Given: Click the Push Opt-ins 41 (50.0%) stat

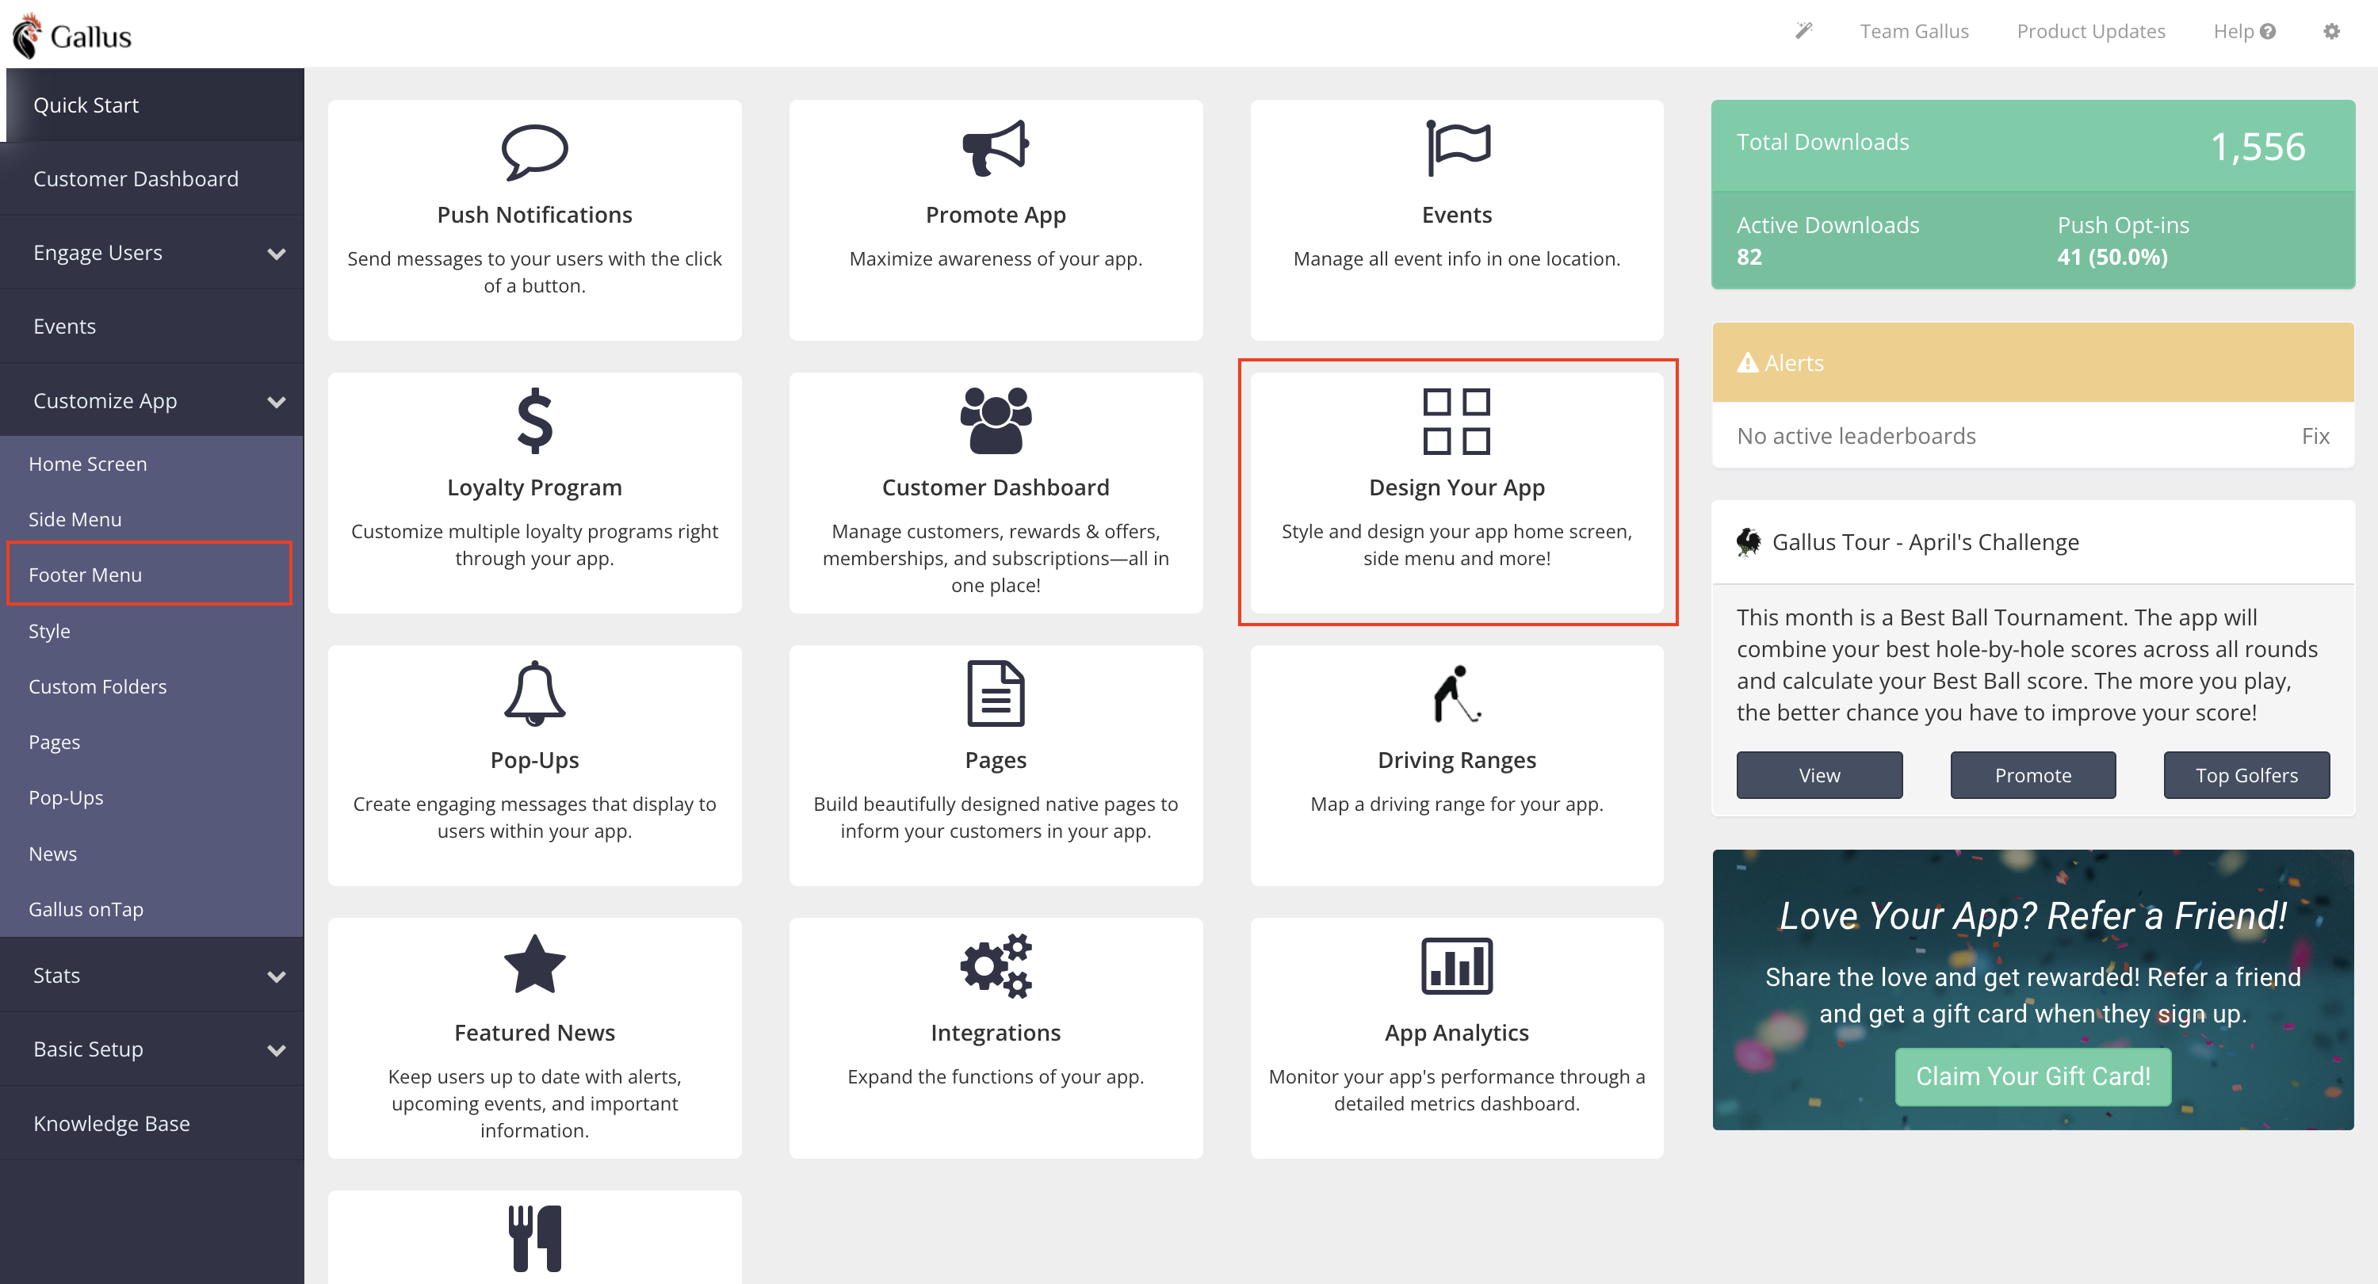Looking at the screenshot, I should pyautogui.click(x=2122, y=240).
